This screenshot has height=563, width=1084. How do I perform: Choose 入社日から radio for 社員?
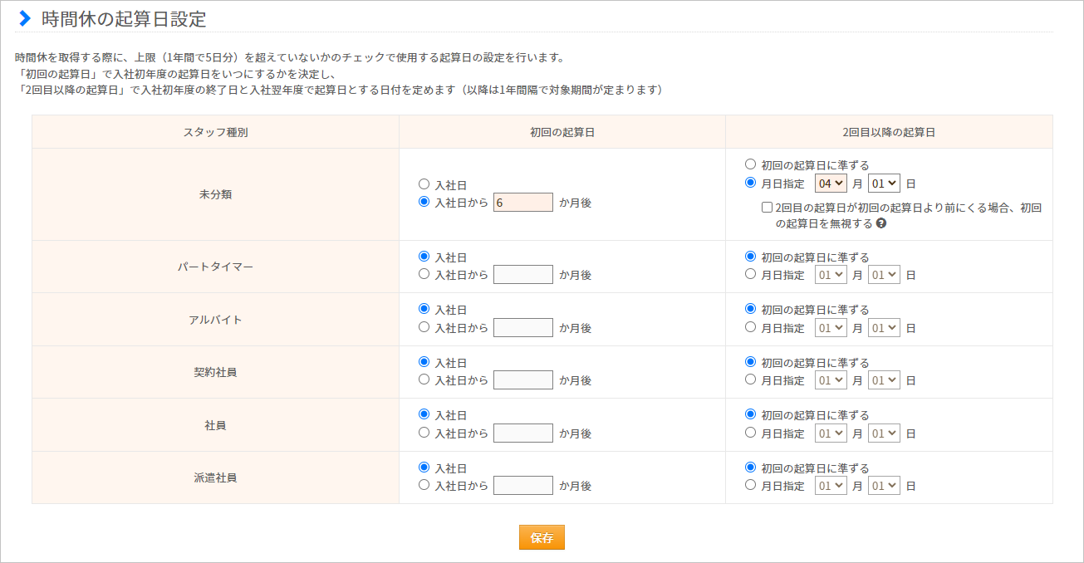click(x=424, y=433)
